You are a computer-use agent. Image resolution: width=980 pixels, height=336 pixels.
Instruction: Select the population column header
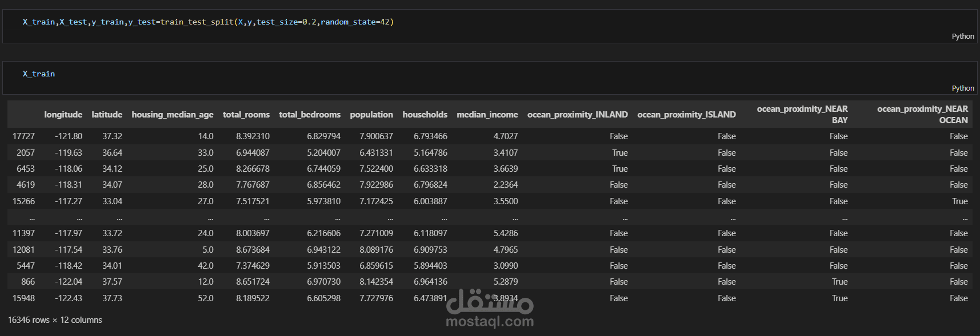(371, 115)
